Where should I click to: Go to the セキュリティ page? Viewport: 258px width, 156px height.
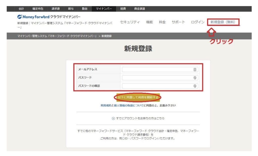[x=130, y=22]
